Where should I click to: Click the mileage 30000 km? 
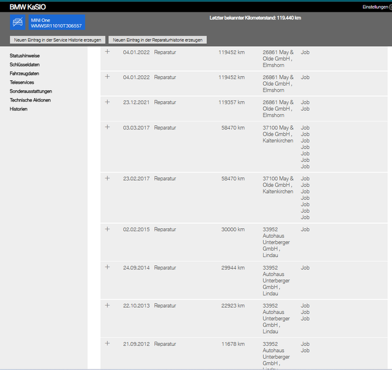[233, 229]
